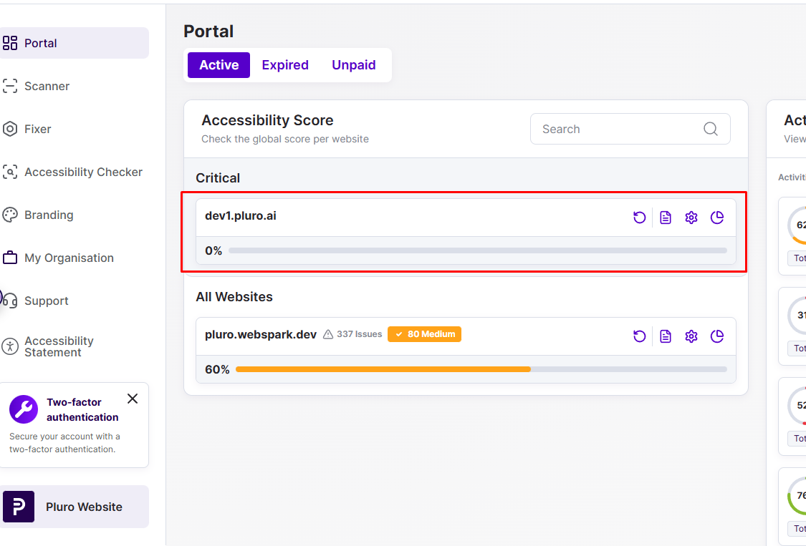
Task: Click rescan icon for pluro.webspark.dev
Action: pos(640,336)
